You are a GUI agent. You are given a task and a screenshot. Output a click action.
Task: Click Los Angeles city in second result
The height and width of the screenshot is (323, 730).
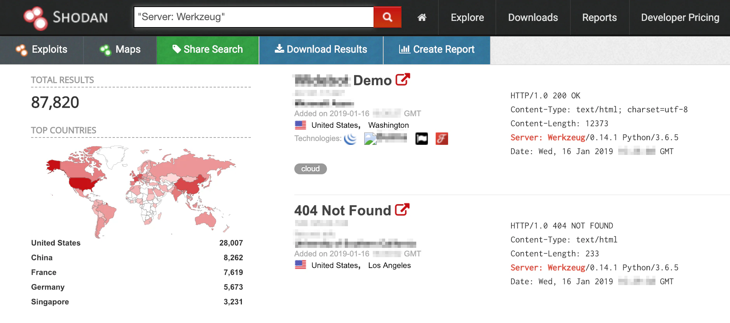tap(389, 265)
